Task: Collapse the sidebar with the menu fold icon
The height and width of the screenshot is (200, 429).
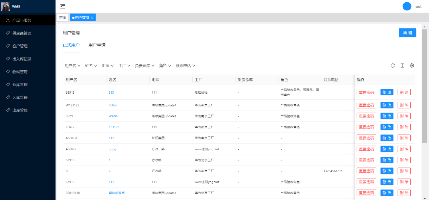Action: point(63,6)
